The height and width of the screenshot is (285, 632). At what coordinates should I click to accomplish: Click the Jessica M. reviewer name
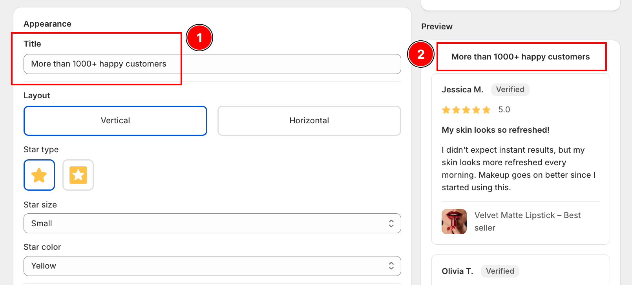(462, 90)
